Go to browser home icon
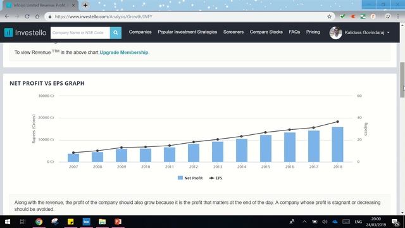The image size is (405, 228). [37, 16]
